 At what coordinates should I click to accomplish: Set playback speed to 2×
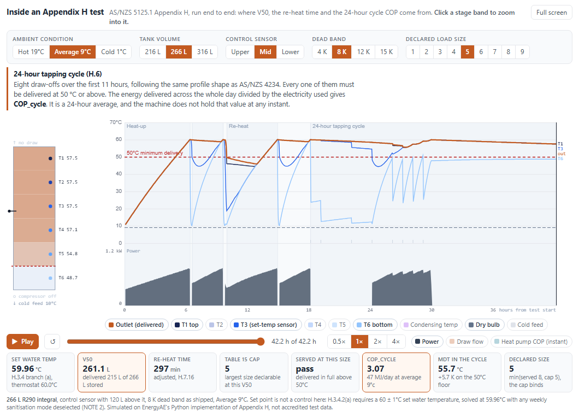pyautogui.click(x=377, y=342)
